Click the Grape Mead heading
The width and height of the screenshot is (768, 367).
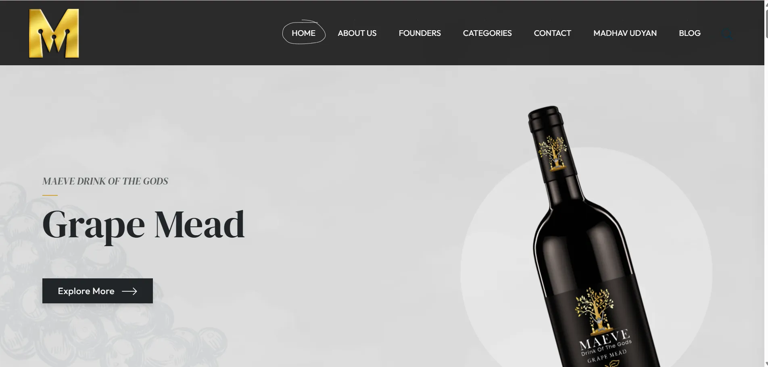point(143,225)
